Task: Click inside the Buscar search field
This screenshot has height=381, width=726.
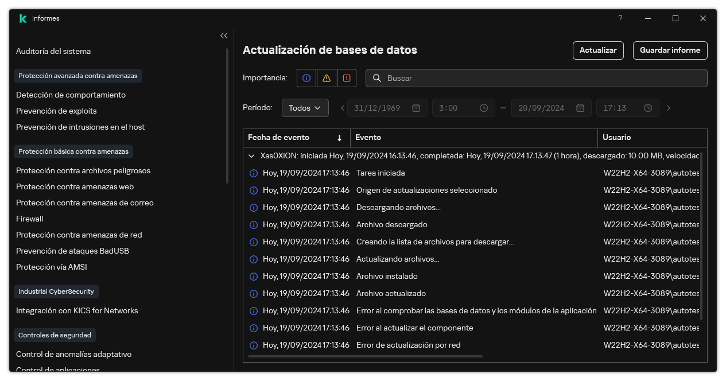Action: pyautogui.click(x=517, y=78)
